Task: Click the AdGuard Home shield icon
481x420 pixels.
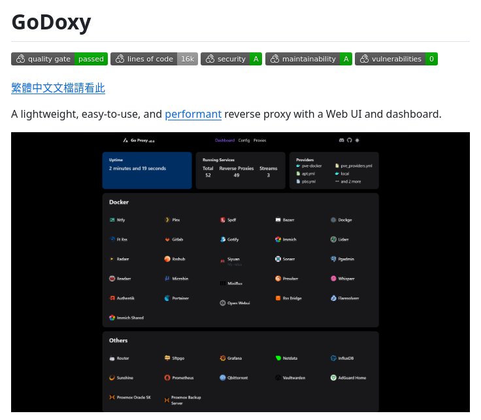Action: [333, 377]
